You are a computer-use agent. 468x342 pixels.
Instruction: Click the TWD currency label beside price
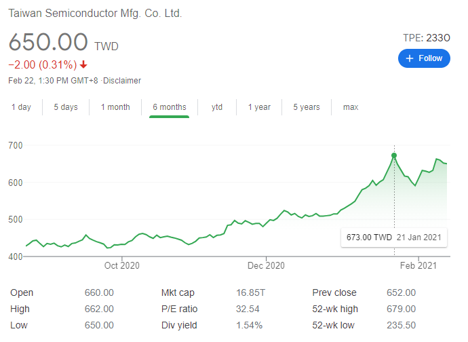coord(106,47)
